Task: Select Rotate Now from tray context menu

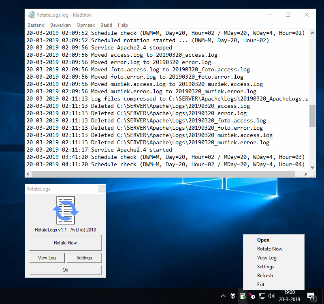Action: tap(269, 249)
